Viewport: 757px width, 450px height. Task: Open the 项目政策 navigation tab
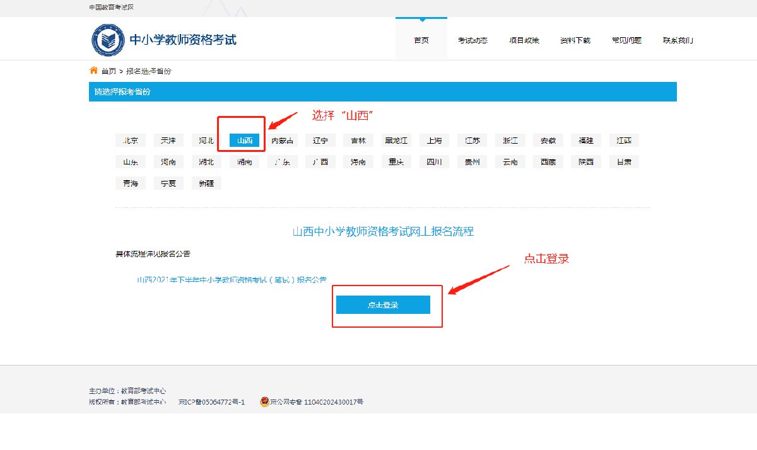coord(524,40)
